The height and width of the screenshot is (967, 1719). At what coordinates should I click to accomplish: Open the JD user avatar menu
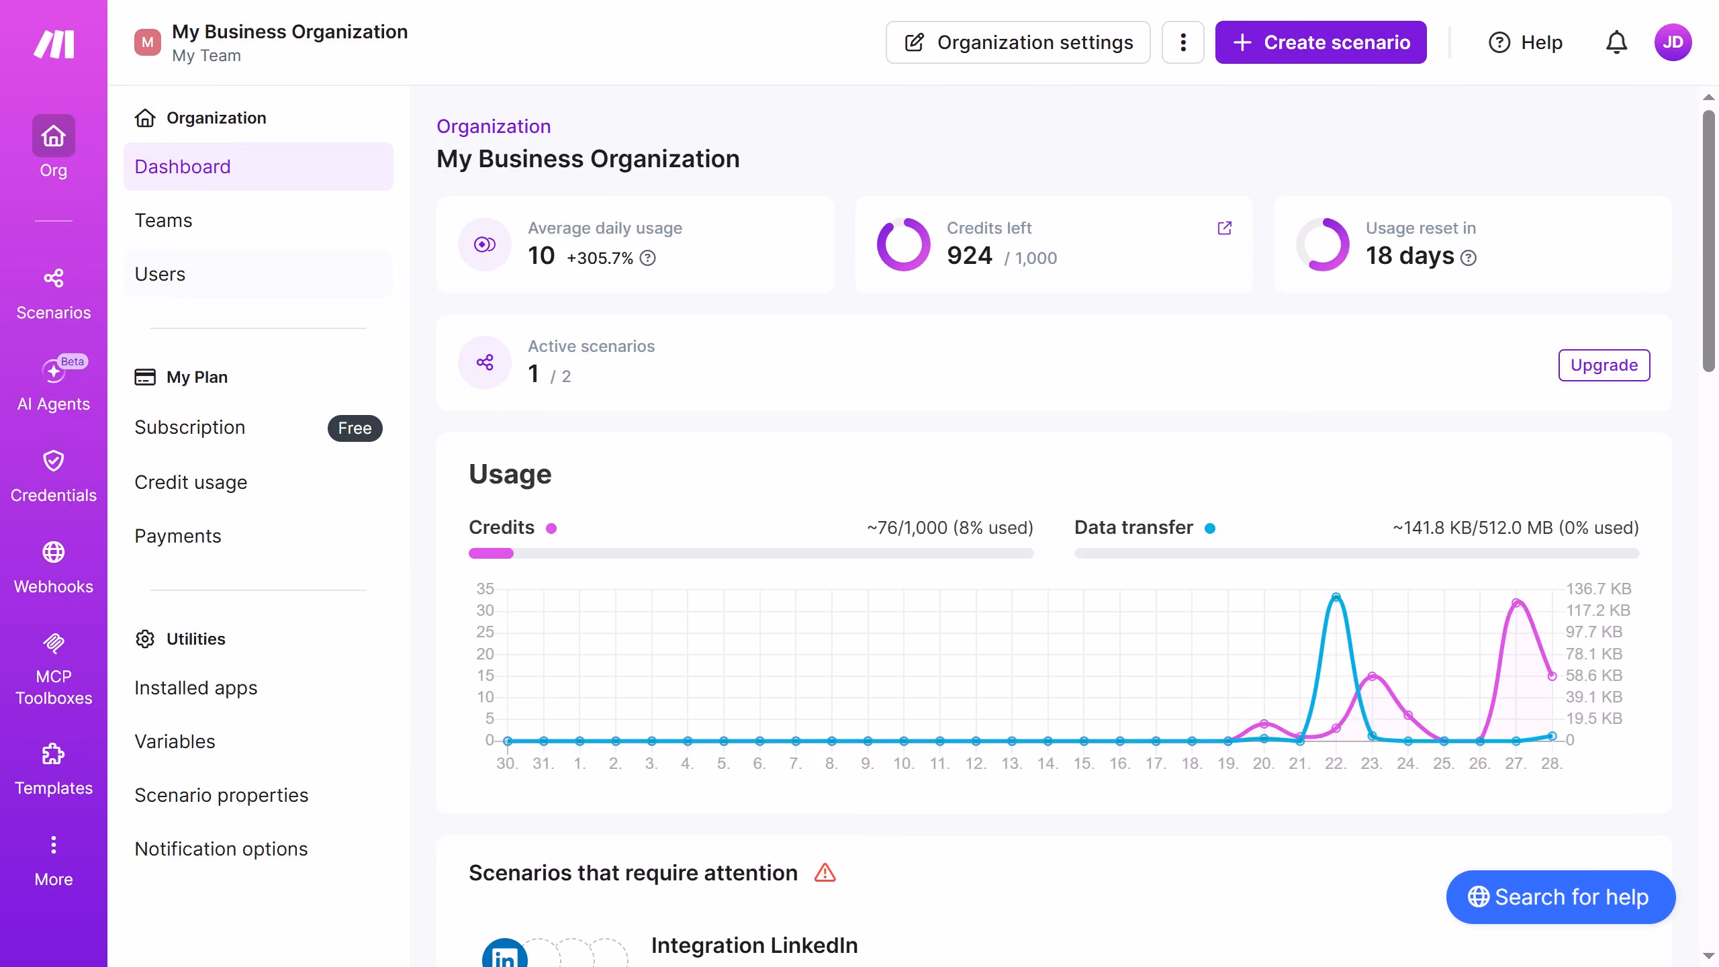pyautogui.click(x=1673, y=42)
